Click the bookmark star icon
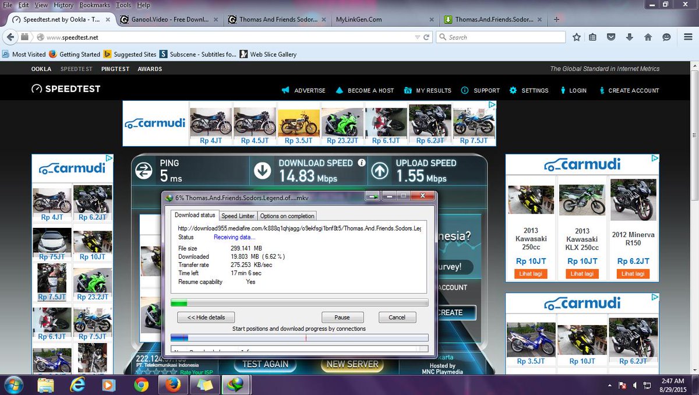 [577, 37]
